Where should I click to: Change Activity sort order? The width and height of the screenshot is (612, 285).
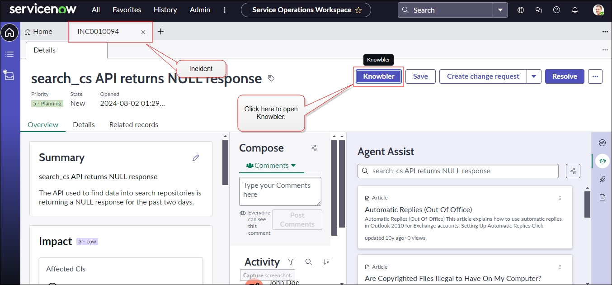[x=327, y=262]
